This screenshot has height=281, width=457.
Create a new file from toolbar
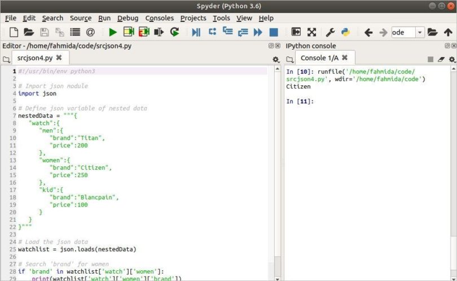[x=14, y=32]
